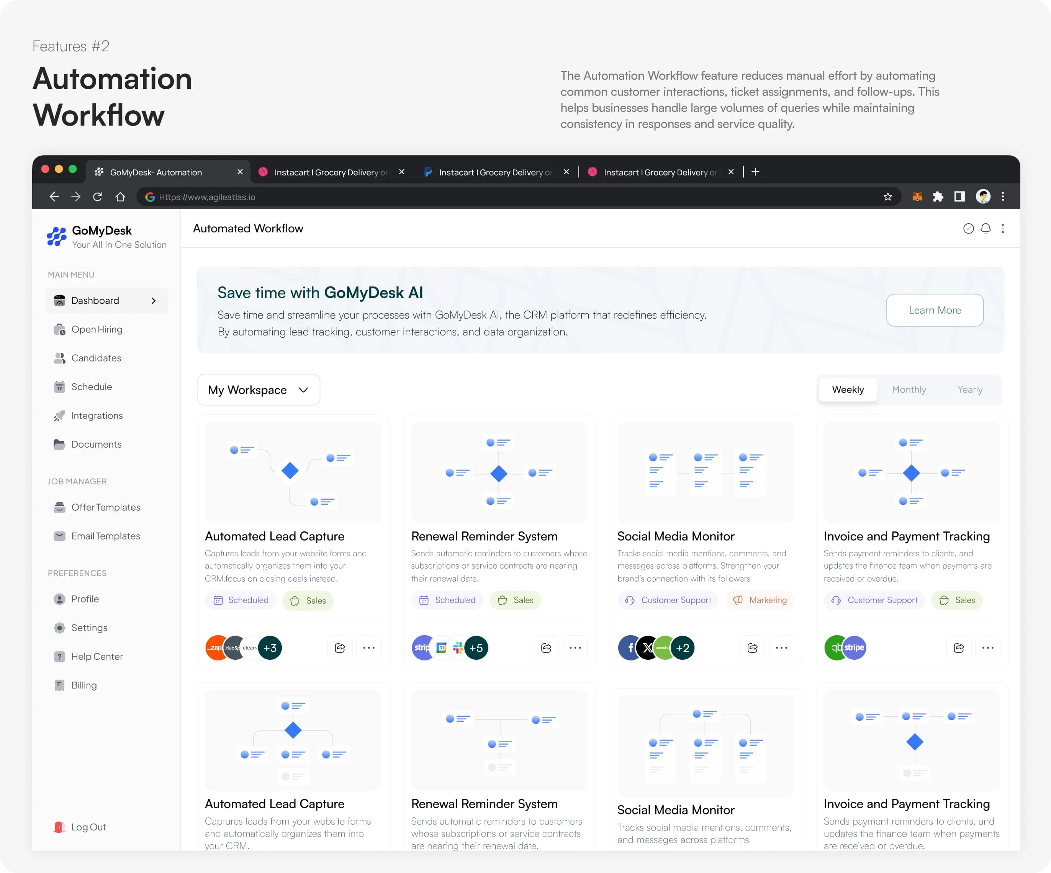Viewport: 1051px width, 873px height.
Task: Click the Learn More button
Action: click(935, 310)
